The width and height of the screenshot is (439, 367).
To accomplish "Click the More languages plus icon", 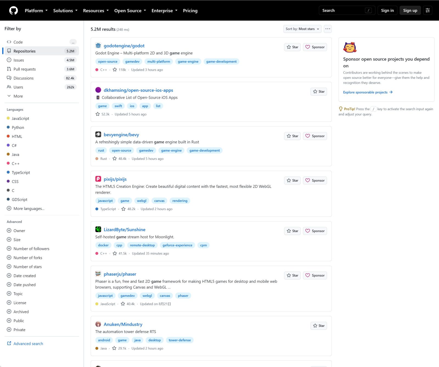I will 9,209.
